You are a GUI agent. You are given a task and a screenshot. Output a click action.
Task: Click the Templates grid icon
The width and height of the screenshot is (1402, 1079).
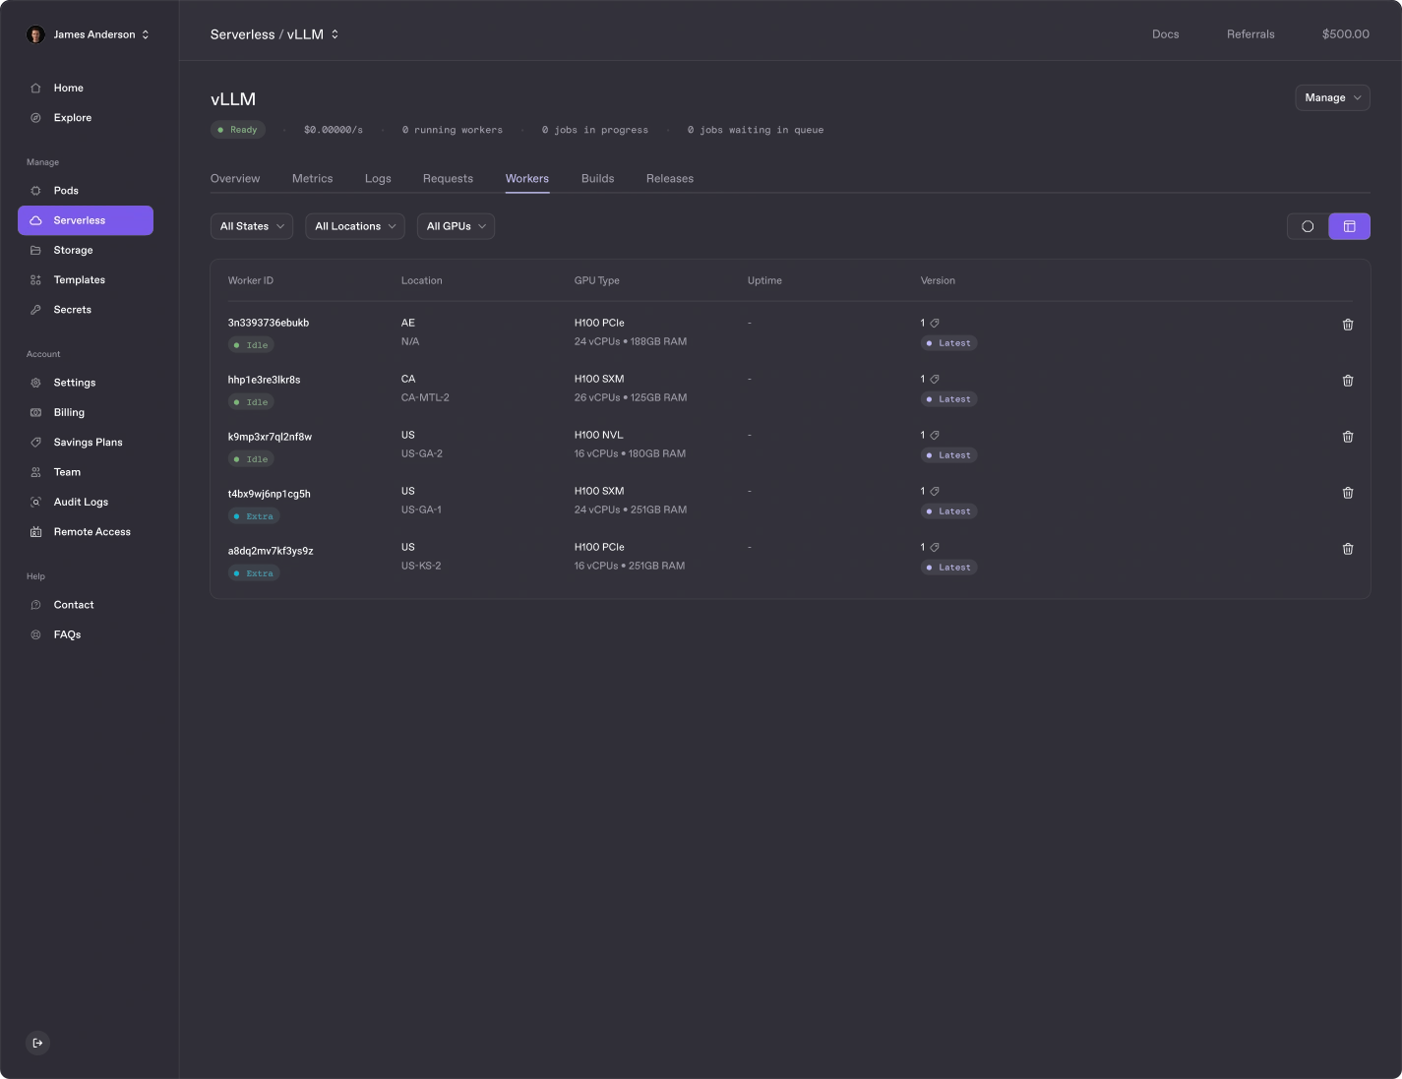(x=35, y=280)
